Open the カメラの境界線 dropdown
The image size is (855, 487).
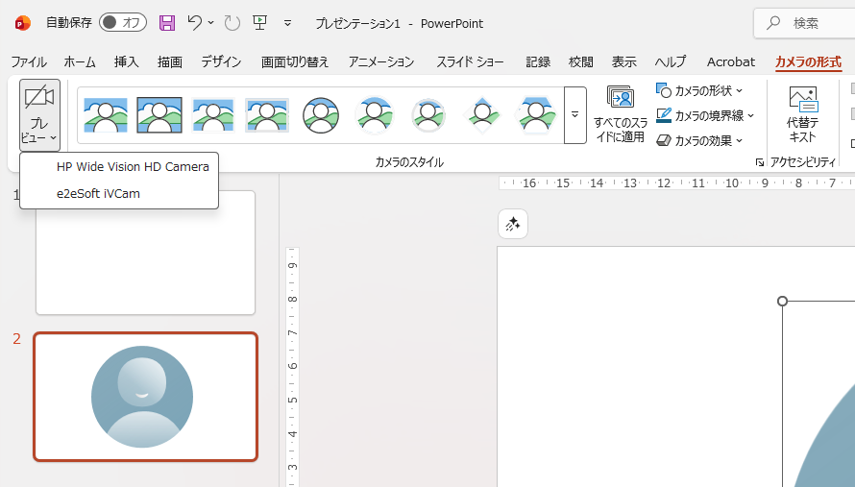coord(705,115)
